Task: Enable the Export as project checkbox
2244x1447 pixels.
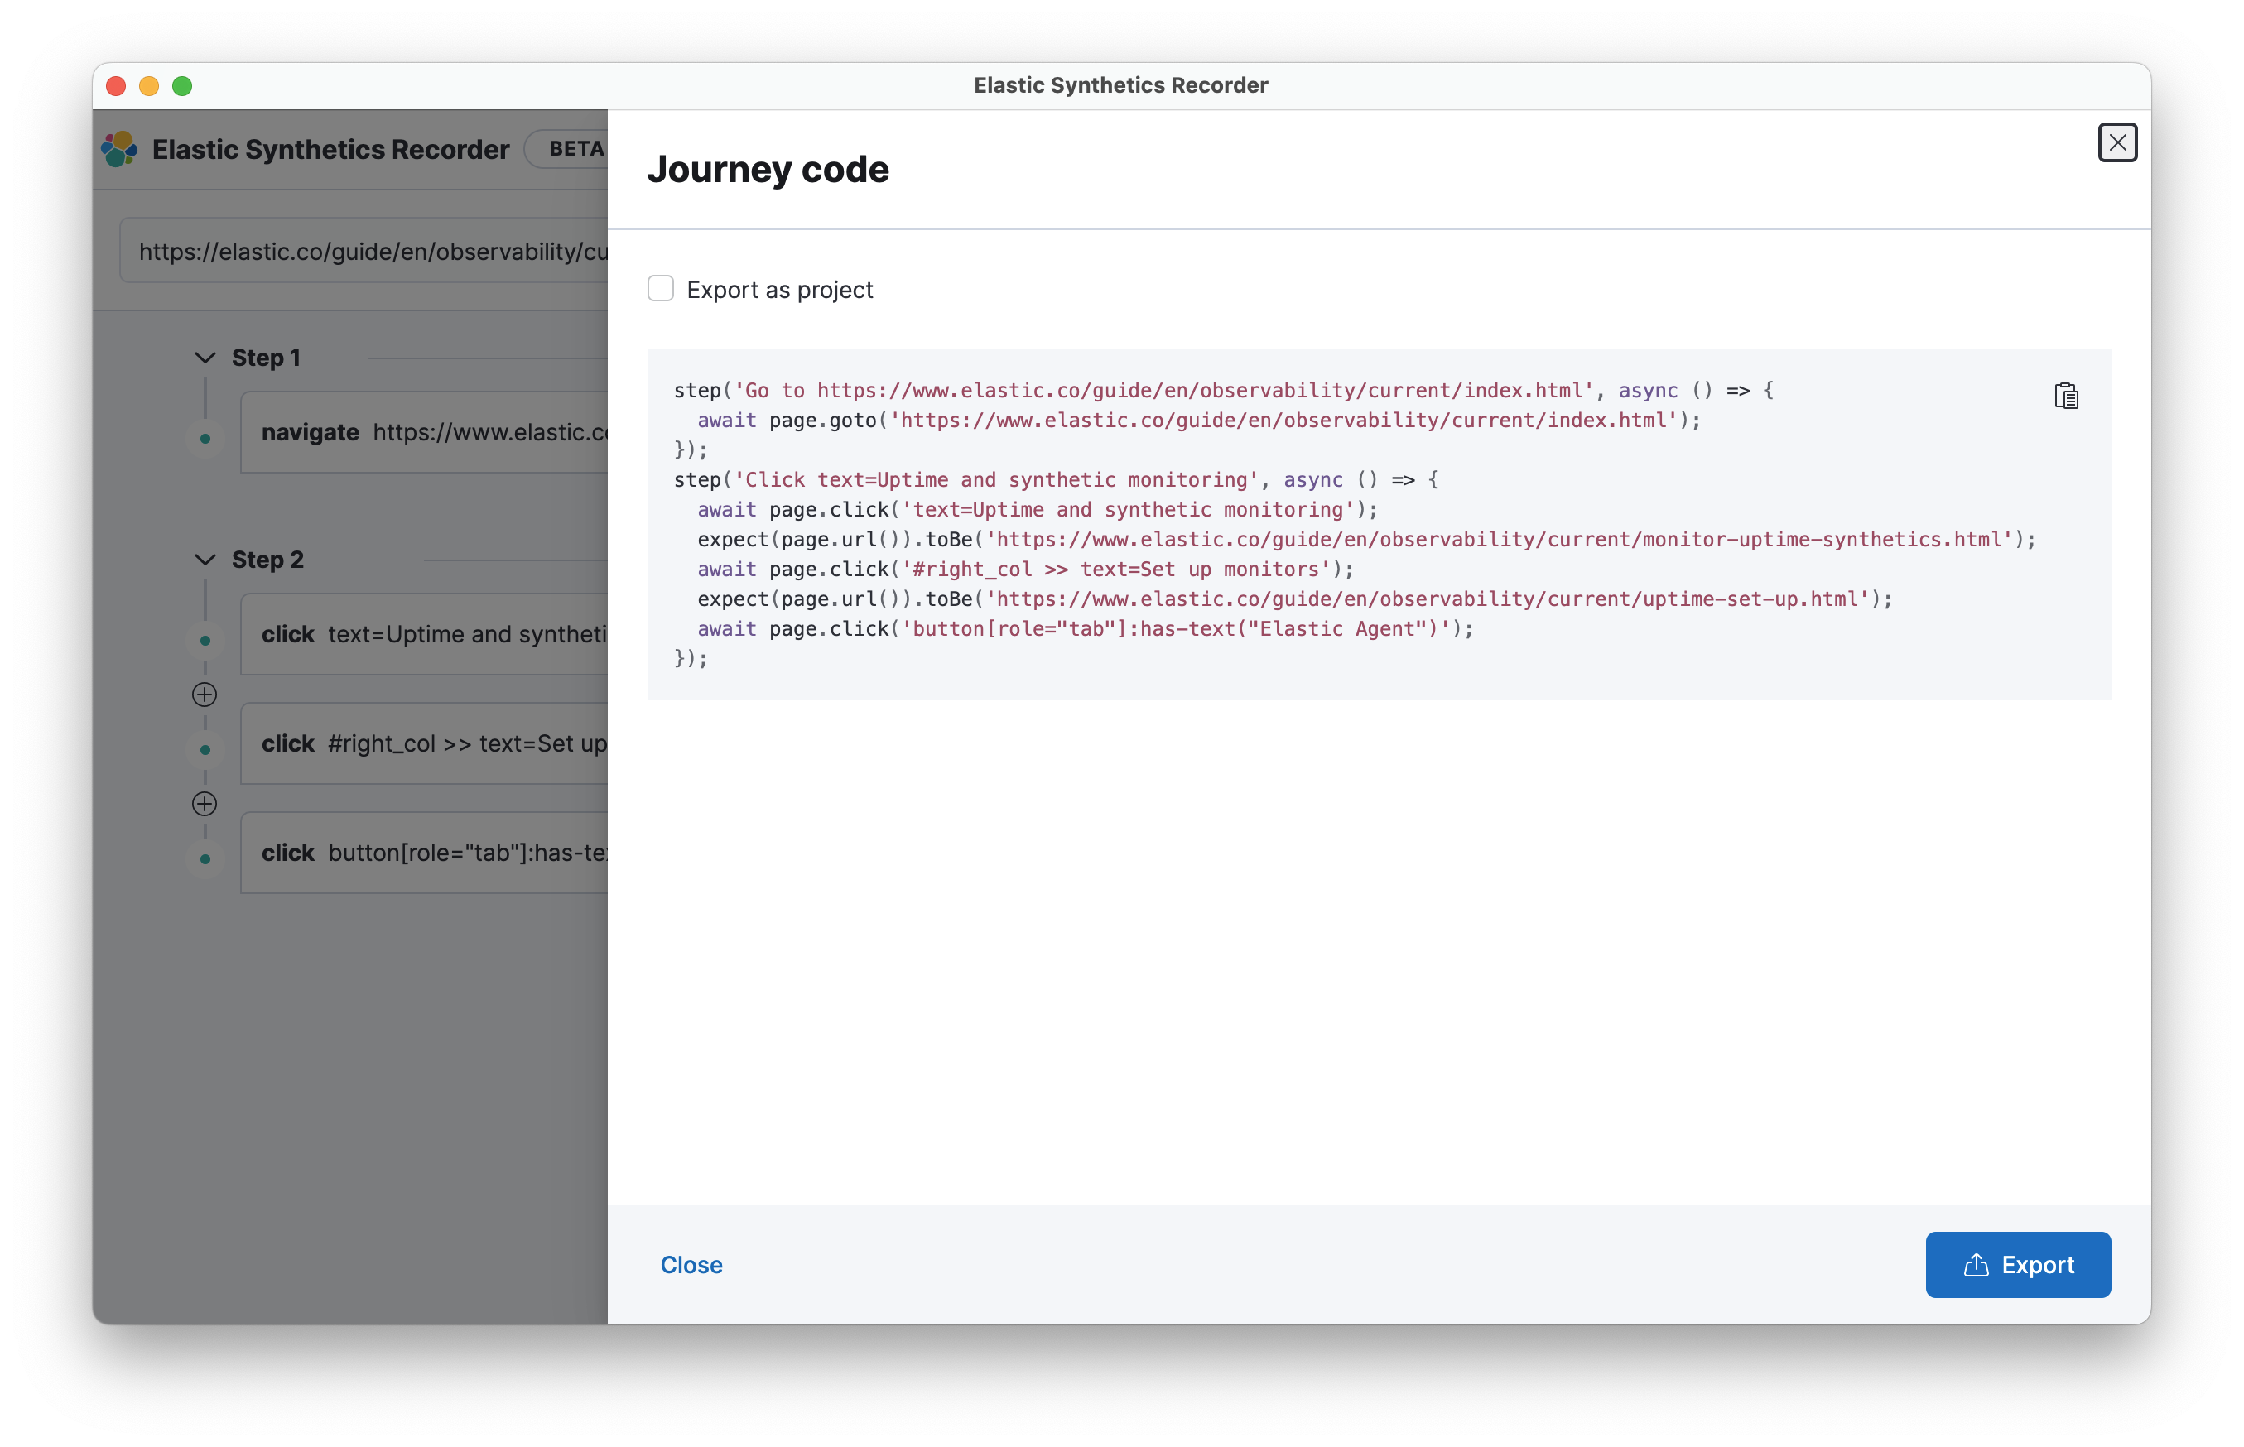Action: coord(661,287)
